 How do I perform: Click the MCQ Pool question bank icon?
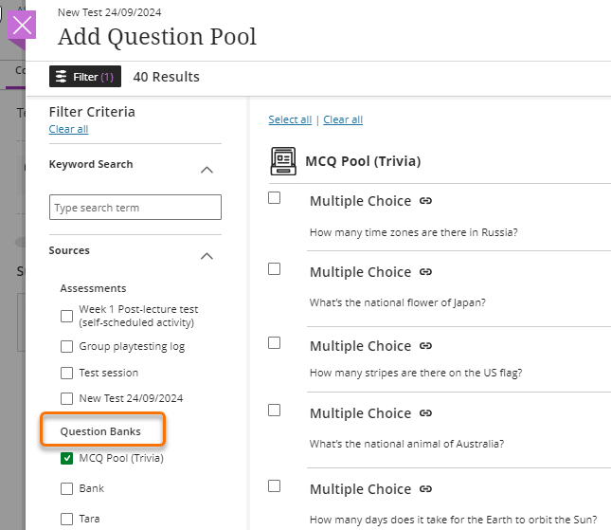[283, 161]
